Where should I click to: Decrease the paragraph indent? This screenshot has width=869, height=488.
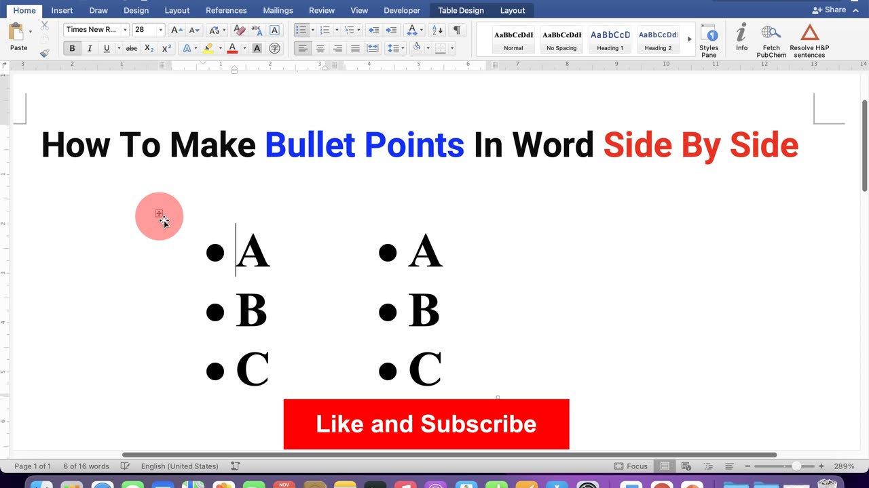tap(373, 30)
